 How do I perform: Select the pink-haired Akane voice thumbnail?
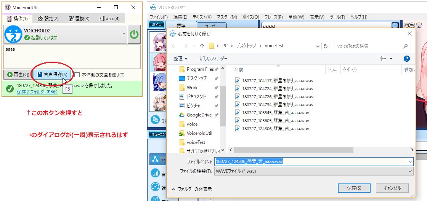pyautogui.click(x=158, y=61)
